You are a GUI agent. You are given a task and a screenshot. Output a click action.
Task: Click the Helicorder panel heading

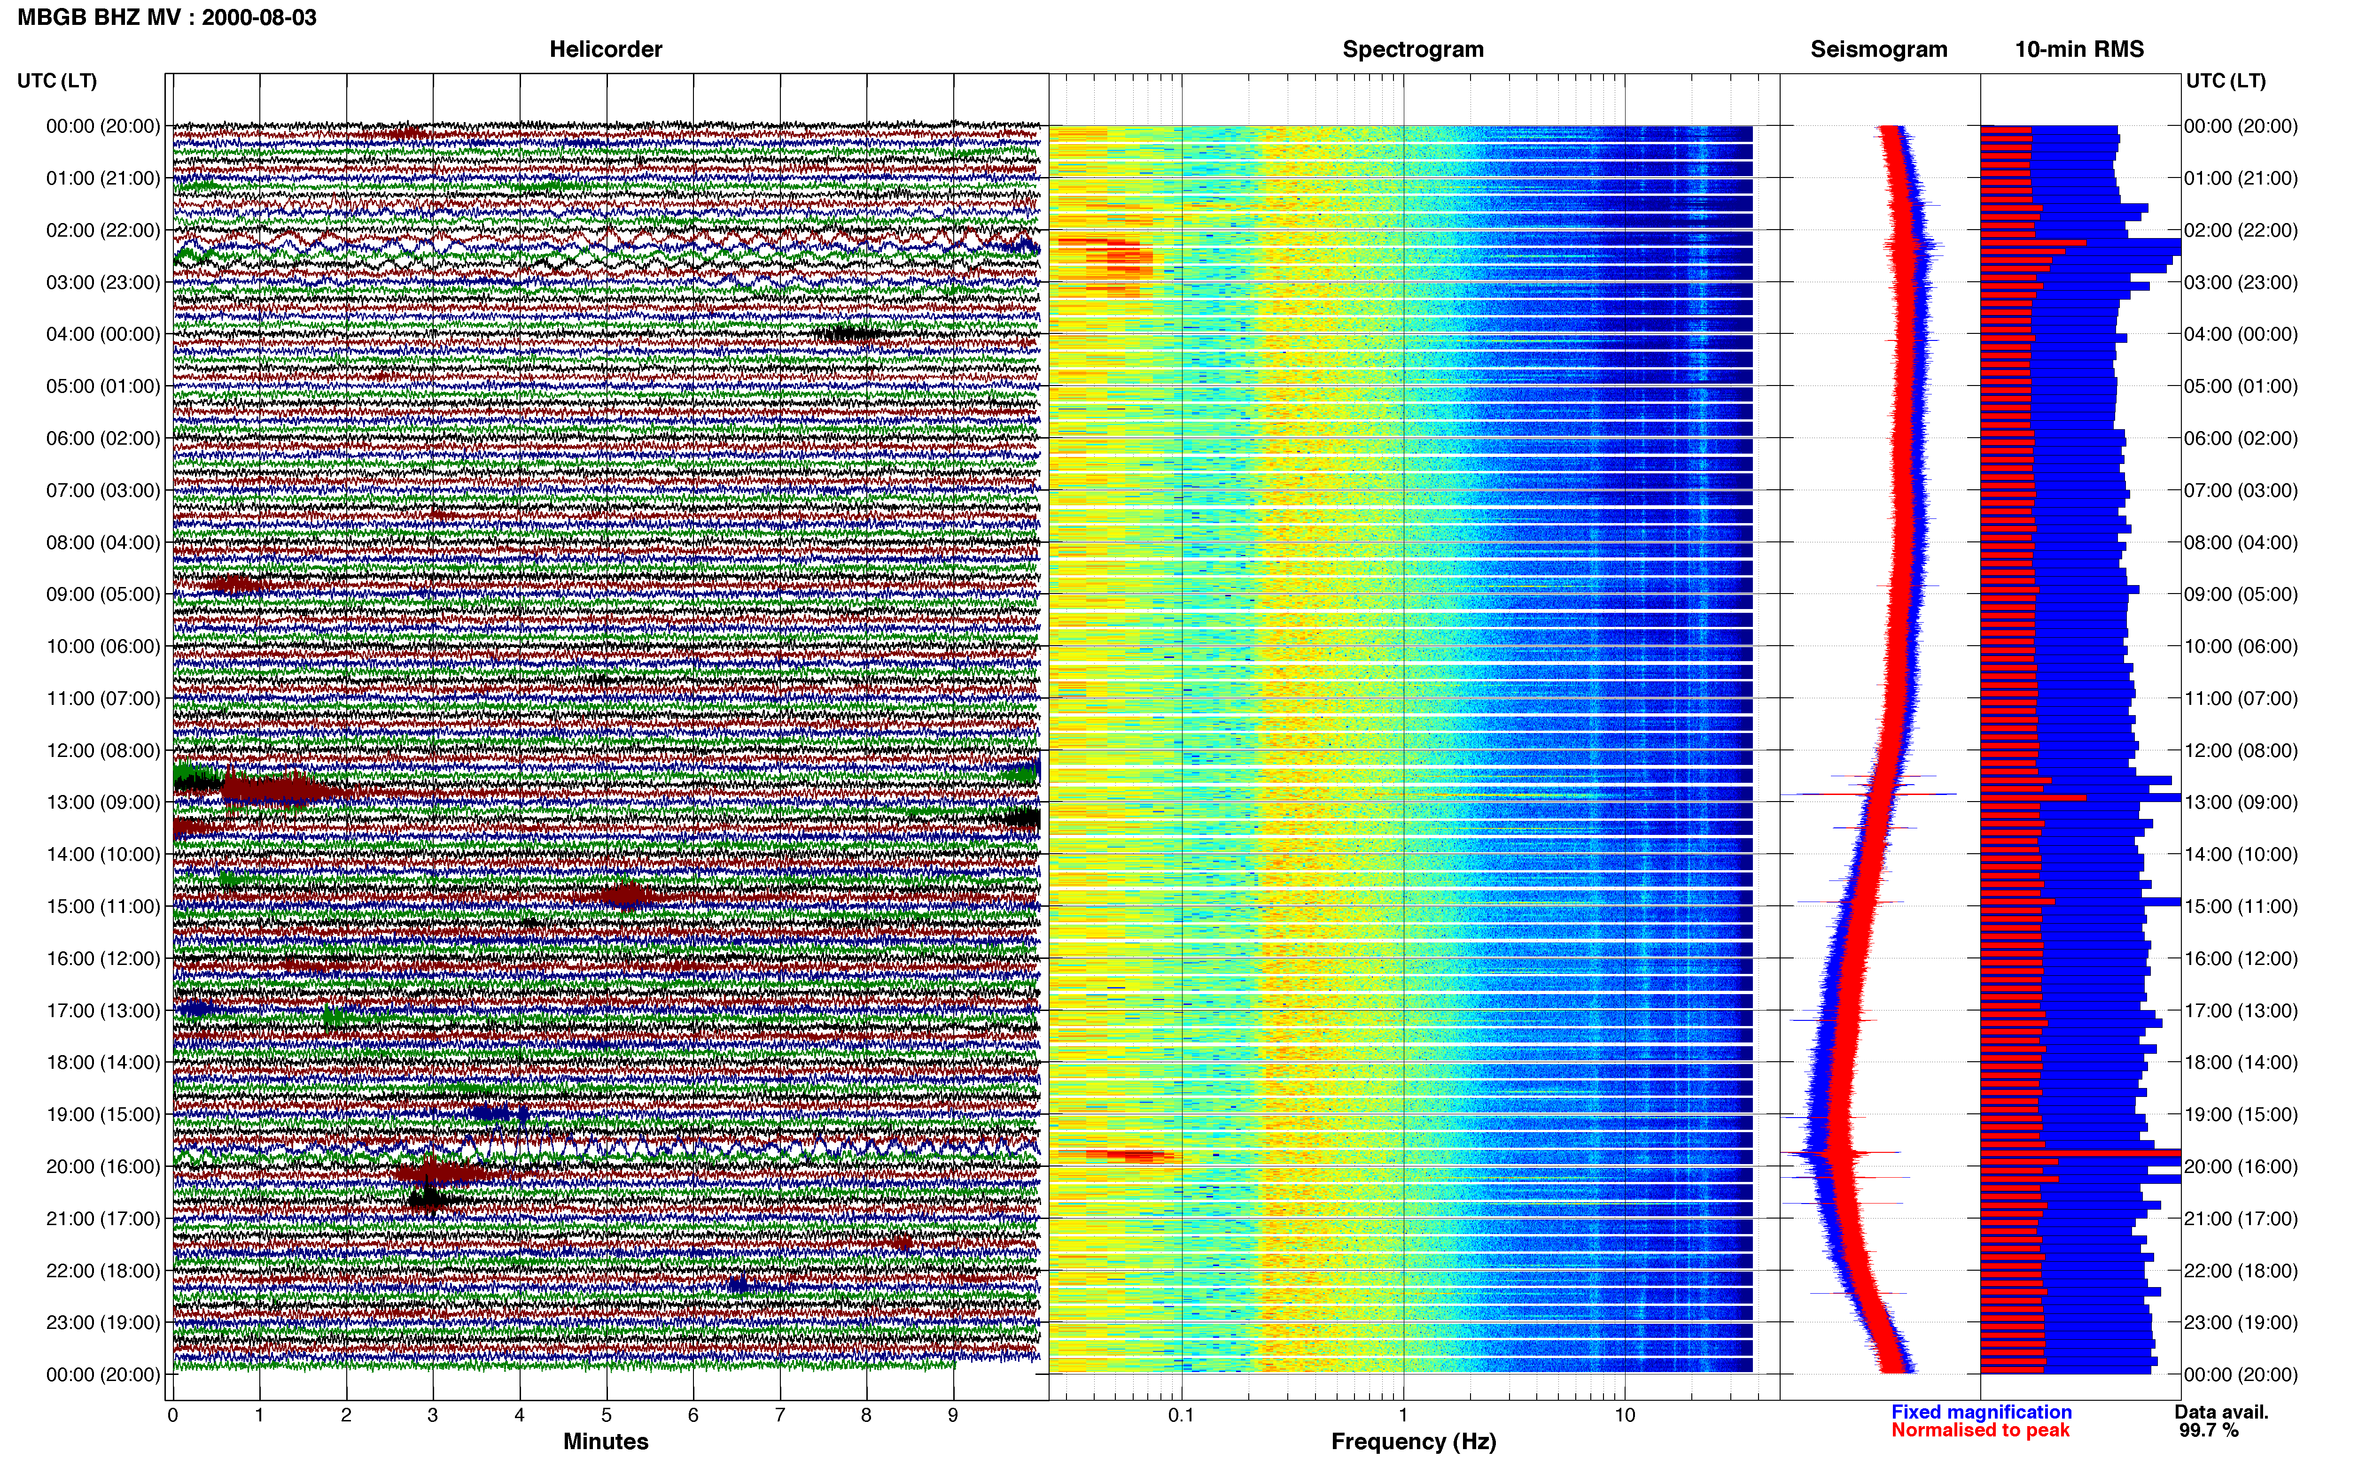point(606,50)
